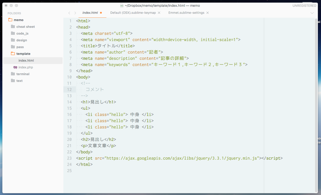Click the UNREGISTERED label

(x=304, y=5)
